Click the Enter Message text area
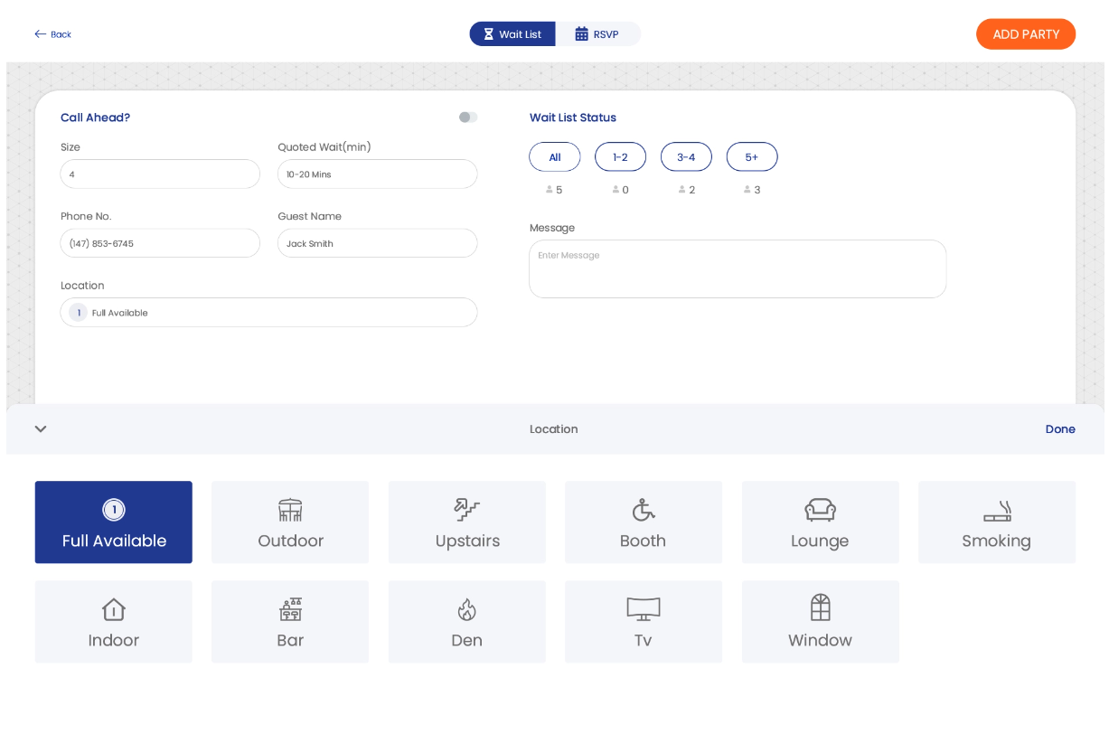The width and height of the screenshot is (1109, 734). 738,269
